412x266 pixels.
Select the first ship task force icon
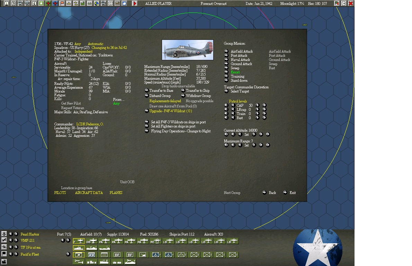click(x=79, y=248)
